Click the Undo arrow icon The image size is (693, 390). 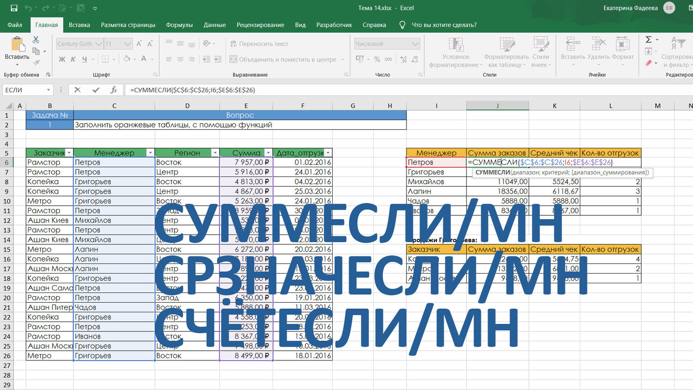[28, 8]
